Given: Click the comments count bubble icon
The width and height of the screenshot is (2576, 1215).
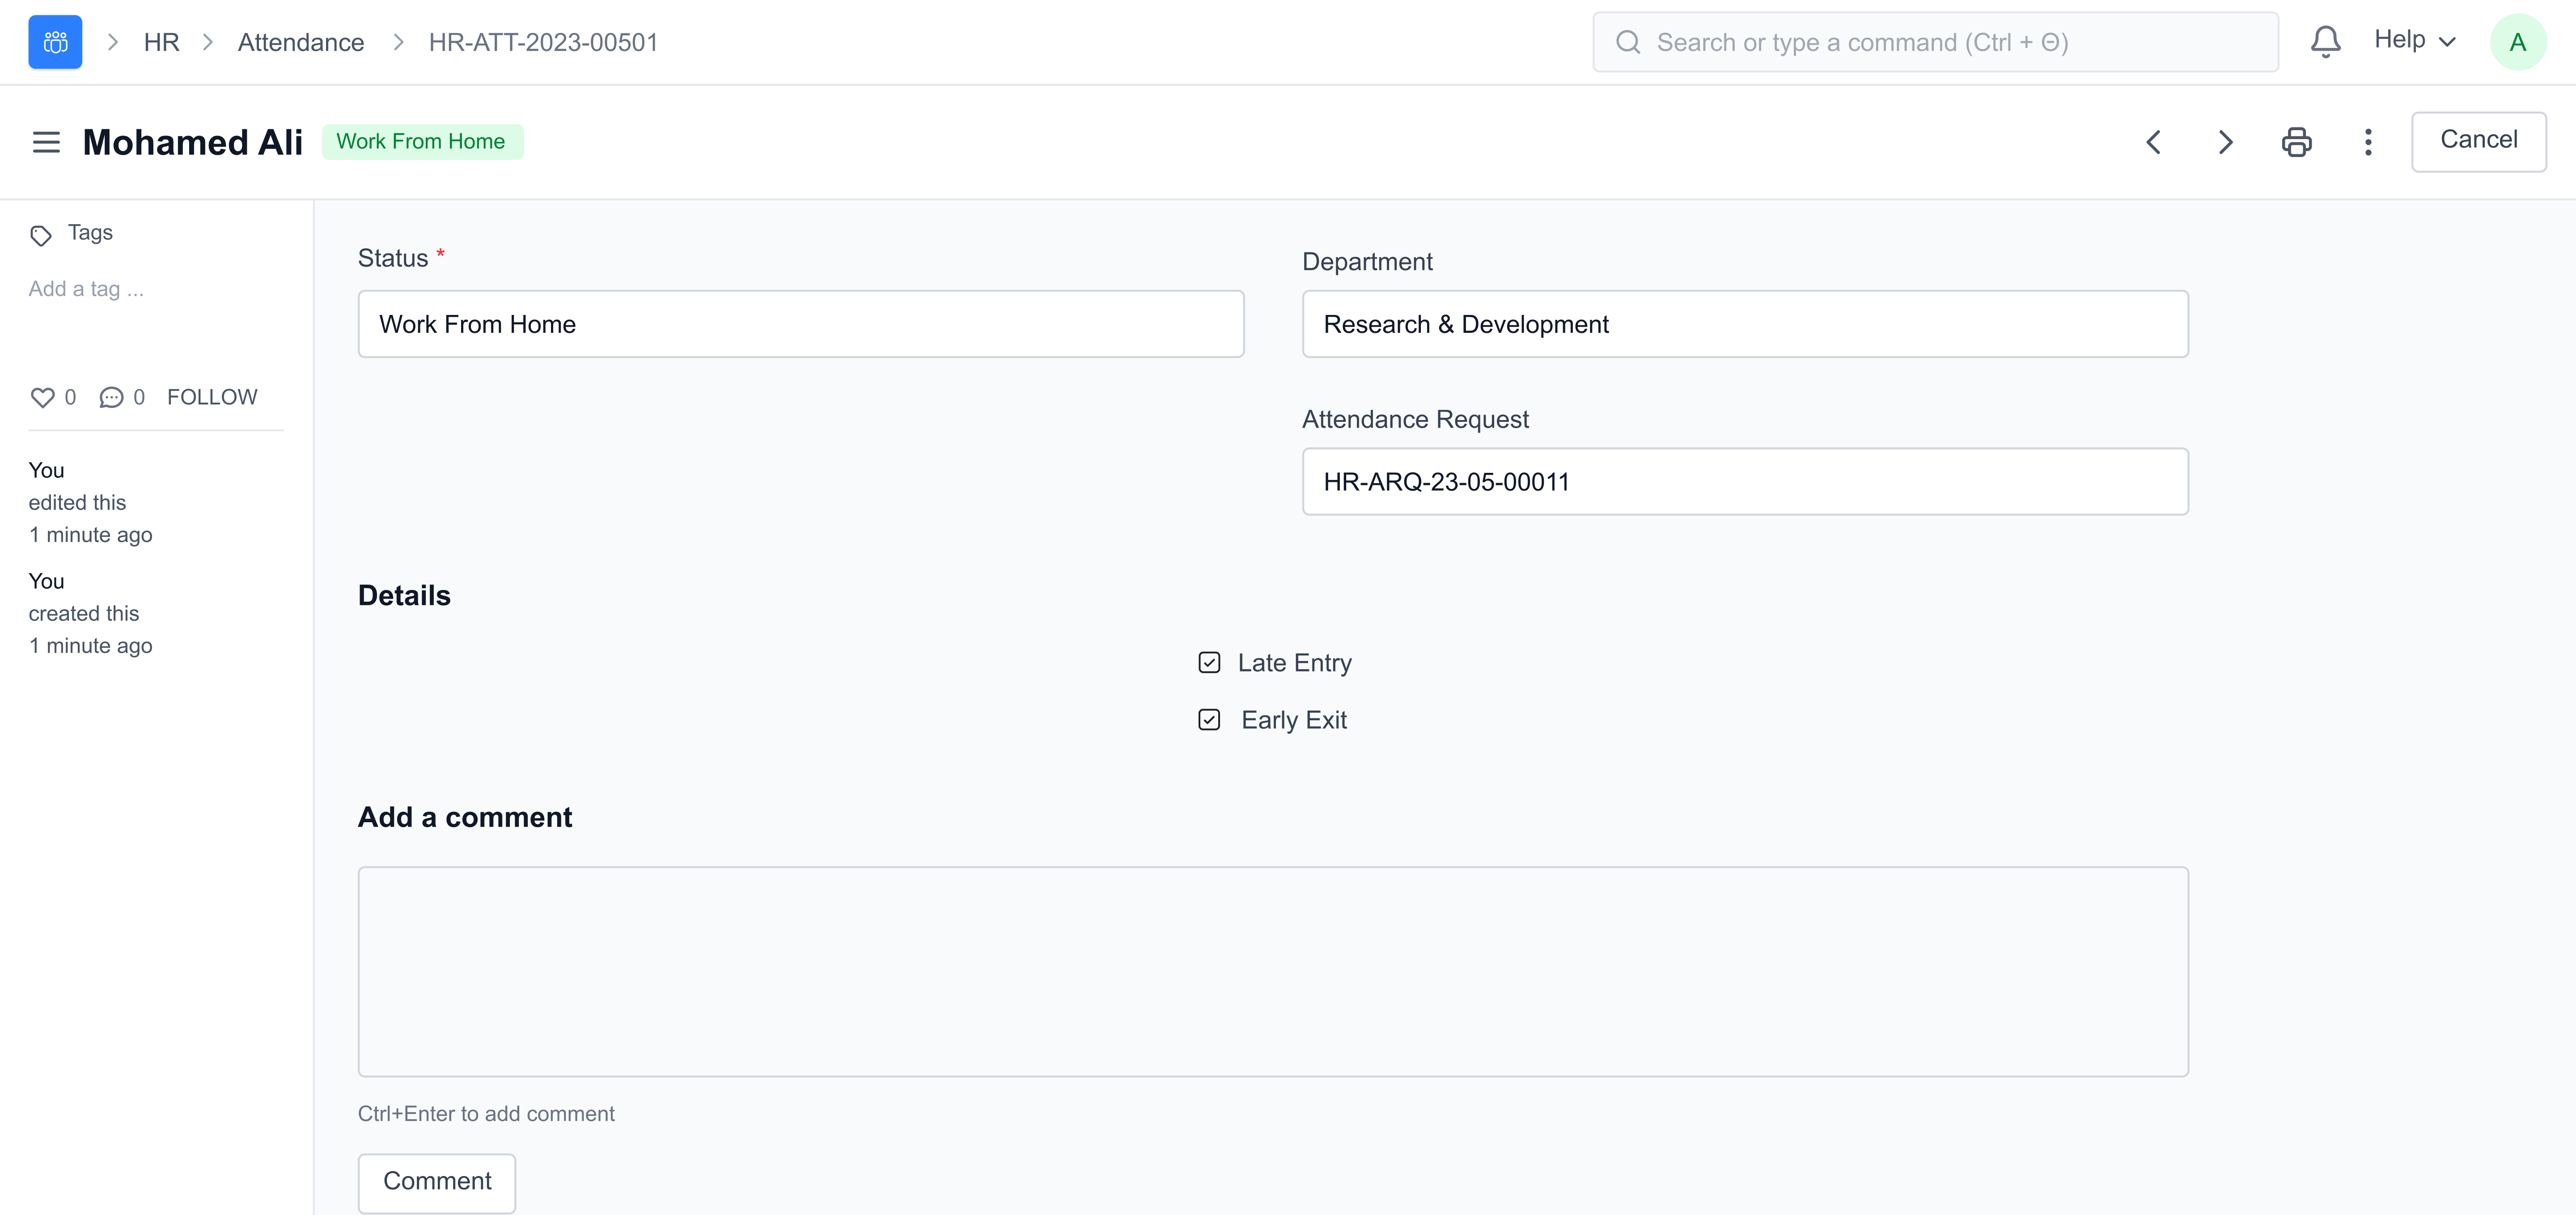Looking at the screenshot, I should tap(111, 397).
